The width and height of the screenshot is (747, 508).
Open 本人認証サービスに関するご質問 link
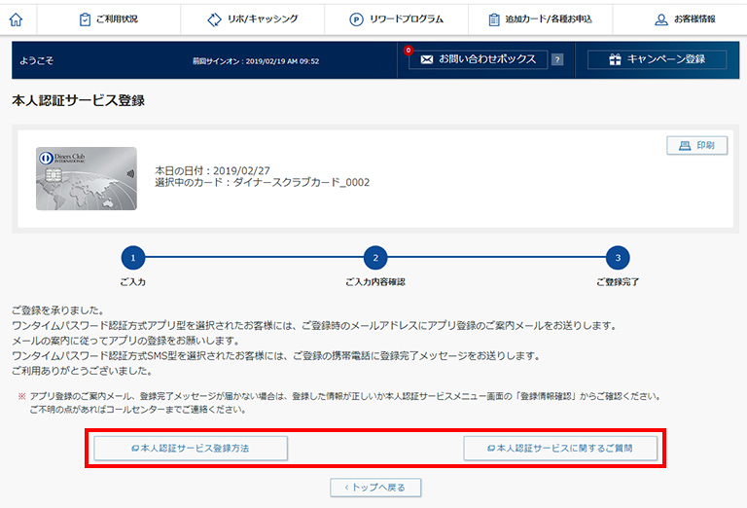pyautogui.click(x=561, y=448)
